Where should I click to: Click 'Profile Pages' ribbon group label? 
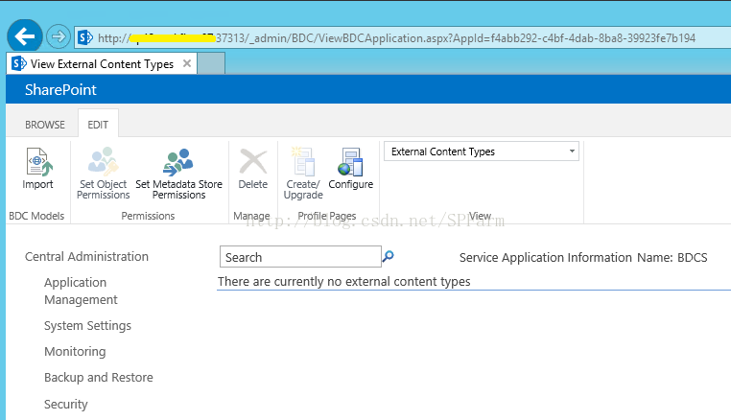pyautogui.click(x=327, y=216)
